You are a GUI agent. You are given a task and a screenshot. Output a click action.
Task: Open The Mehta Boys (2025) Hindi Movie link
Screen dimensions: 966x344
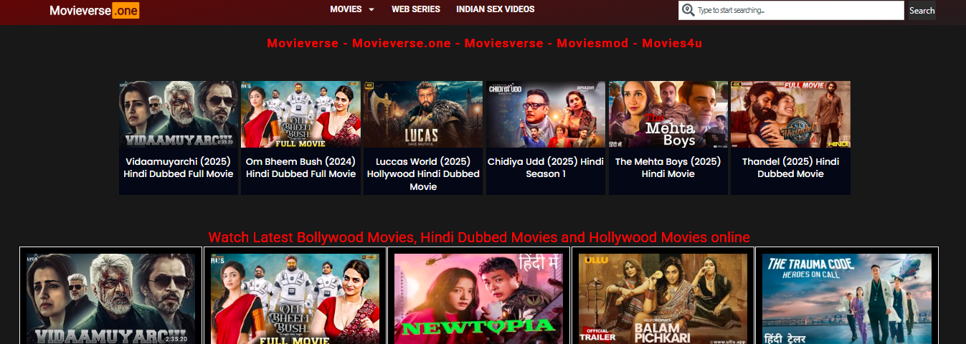coord(668,168)
